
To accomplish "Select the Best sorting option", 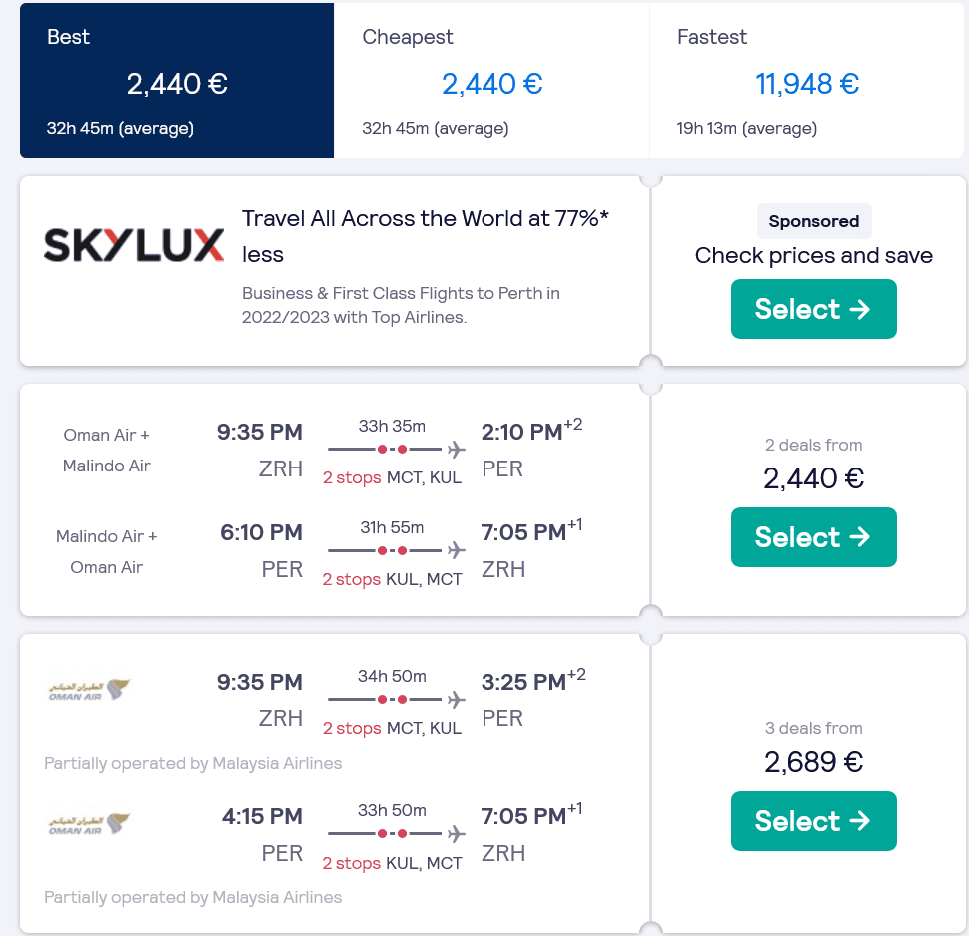I will coord(176,80).
